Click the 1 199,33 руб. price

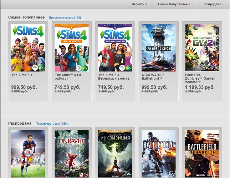[x=200, y=87]
